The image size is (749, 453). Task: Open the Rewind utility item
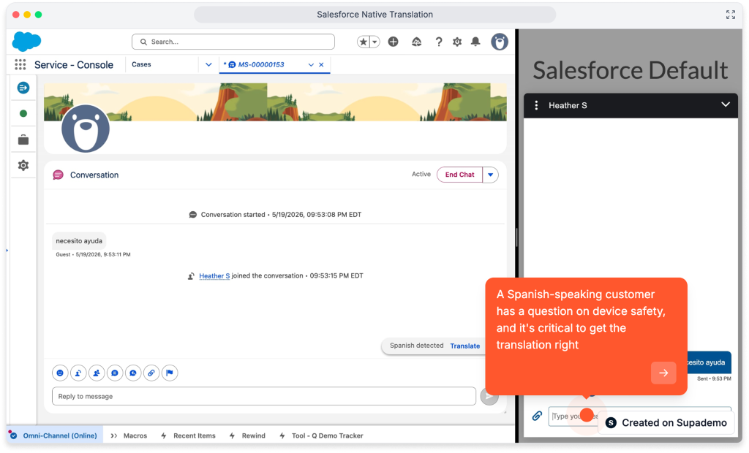[x=247, y=435]
